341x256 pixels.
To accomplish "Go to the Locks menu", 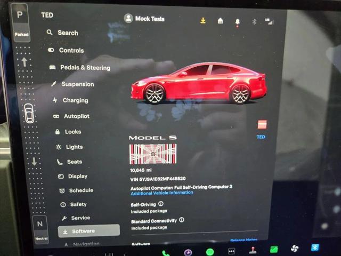I will [x=68, y=132].
